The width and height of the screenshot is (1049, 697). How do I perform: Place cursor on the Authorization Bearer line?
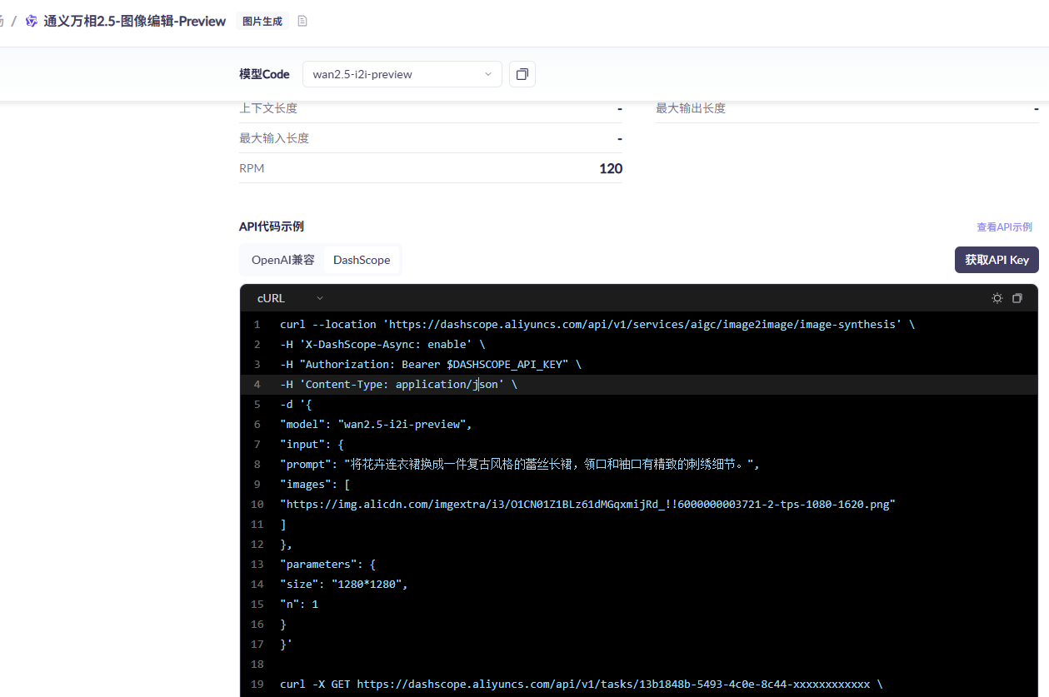coord(430,365)
